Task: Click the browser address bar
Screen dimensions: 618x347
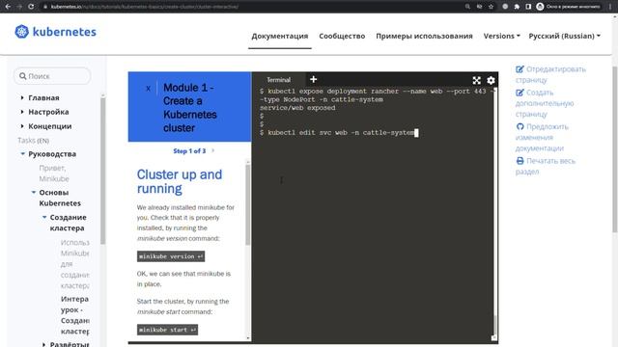Action: click(252, 7)
